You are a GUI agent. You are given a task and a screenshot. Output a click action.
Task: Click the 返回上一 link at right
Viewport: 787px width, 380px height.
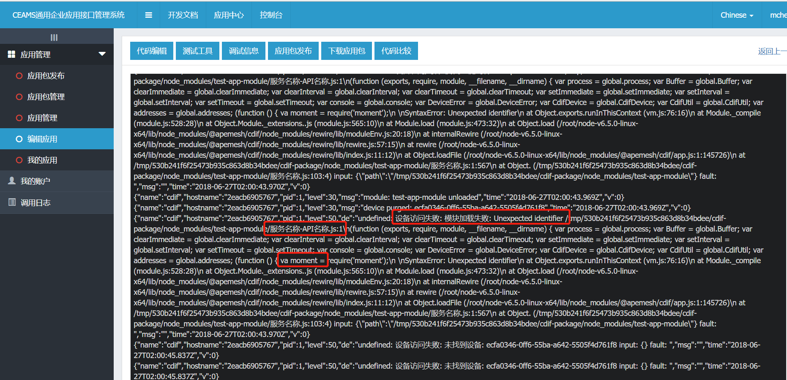click(x=772, y=51)
